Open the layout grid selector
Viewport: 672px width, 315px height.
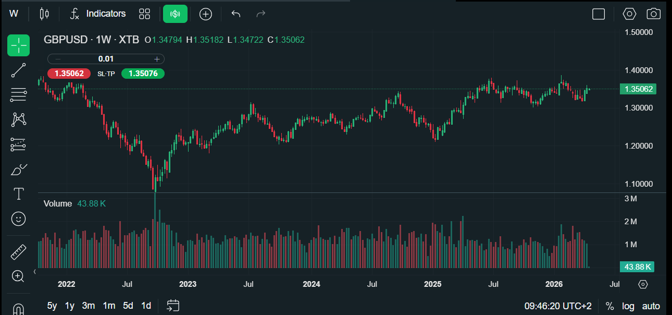point(144,14)
